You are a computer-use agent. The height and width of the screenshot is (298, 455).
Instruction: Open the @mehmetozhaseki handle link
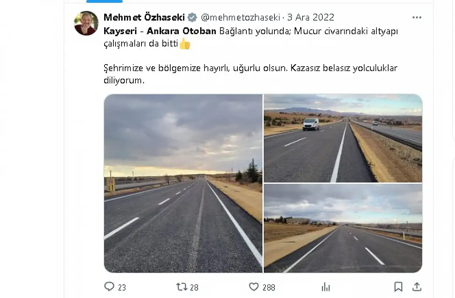click(x=241, y=17)
